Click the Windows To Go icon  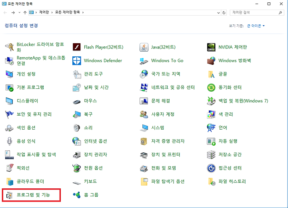click(144, 60)
